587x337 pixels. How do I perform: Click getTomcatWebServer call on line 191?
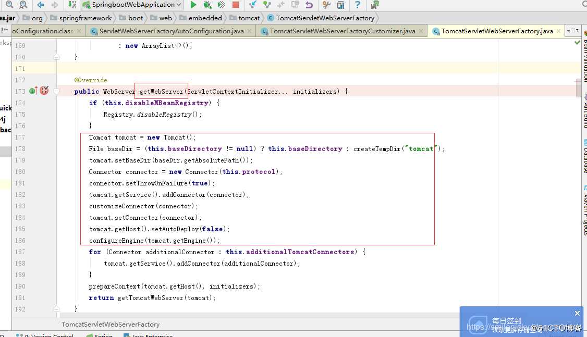(151, 298)
